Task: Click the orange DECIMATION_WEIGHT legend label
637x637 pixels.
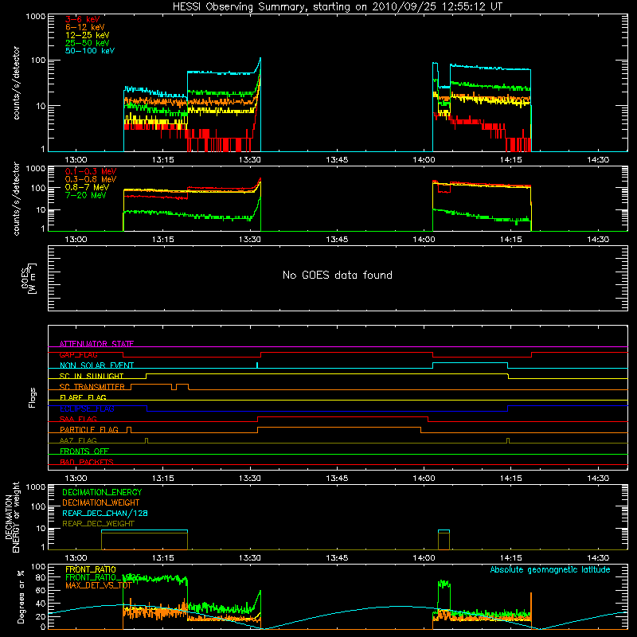Action: (x=101, y=502)
